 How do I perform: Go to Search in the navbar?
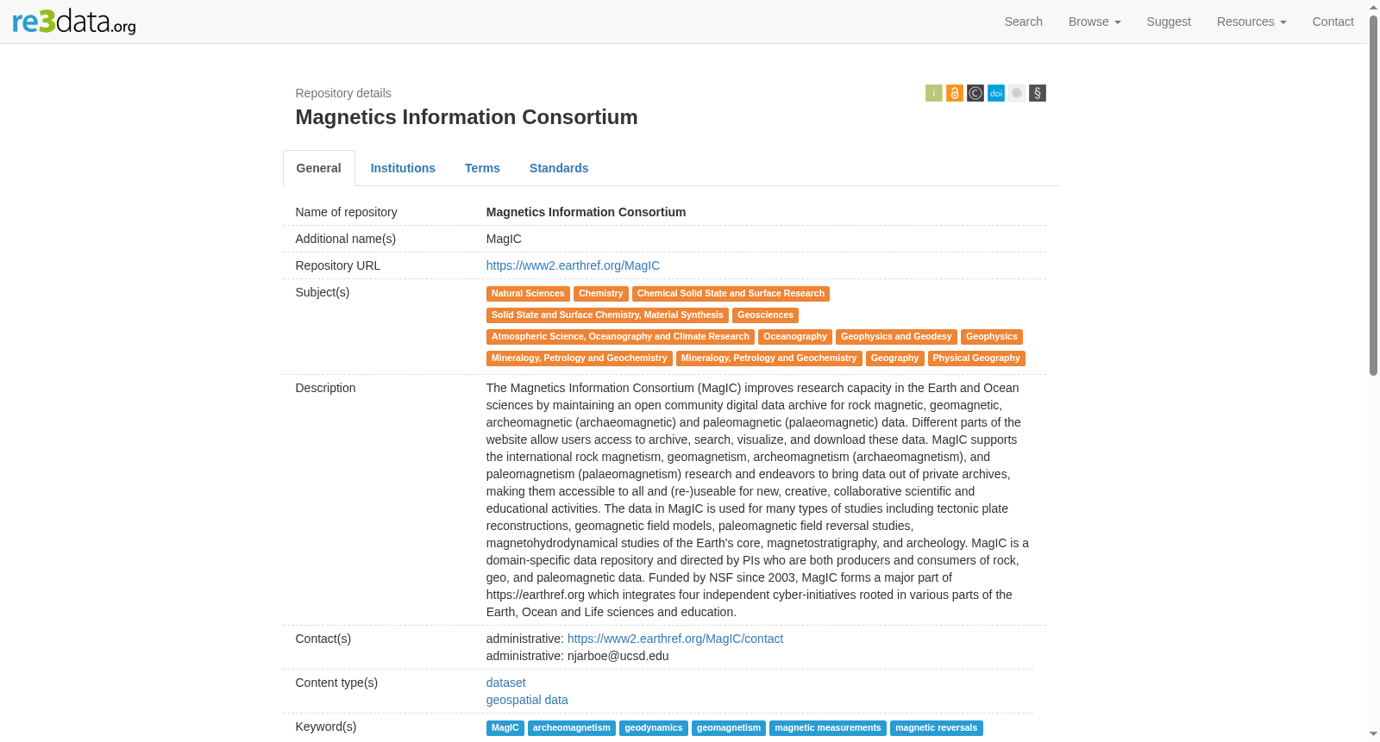pos(1023,22)
